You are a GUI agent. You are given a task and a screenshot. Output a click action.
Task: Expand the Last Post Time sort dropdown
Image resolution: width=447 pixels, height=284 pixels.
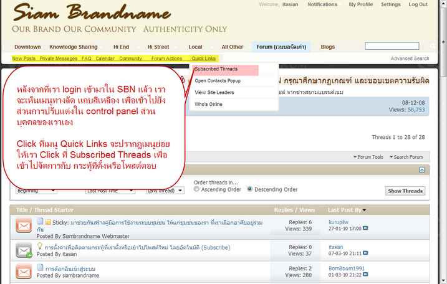(110, 191)
